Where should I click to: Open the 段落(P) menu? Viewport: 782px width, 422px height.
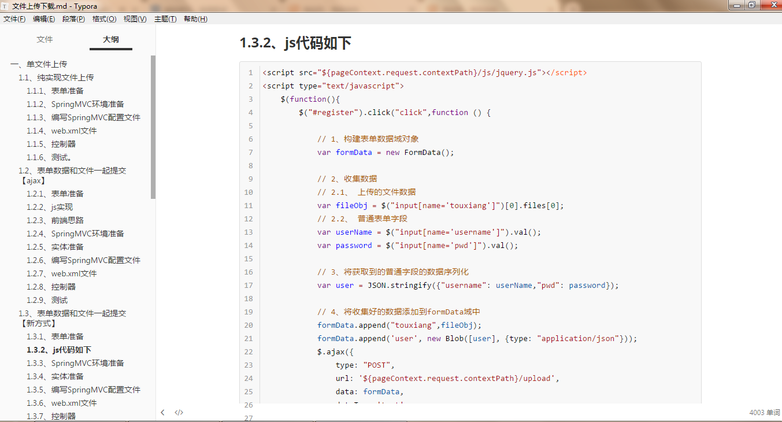tap(74, 19)
